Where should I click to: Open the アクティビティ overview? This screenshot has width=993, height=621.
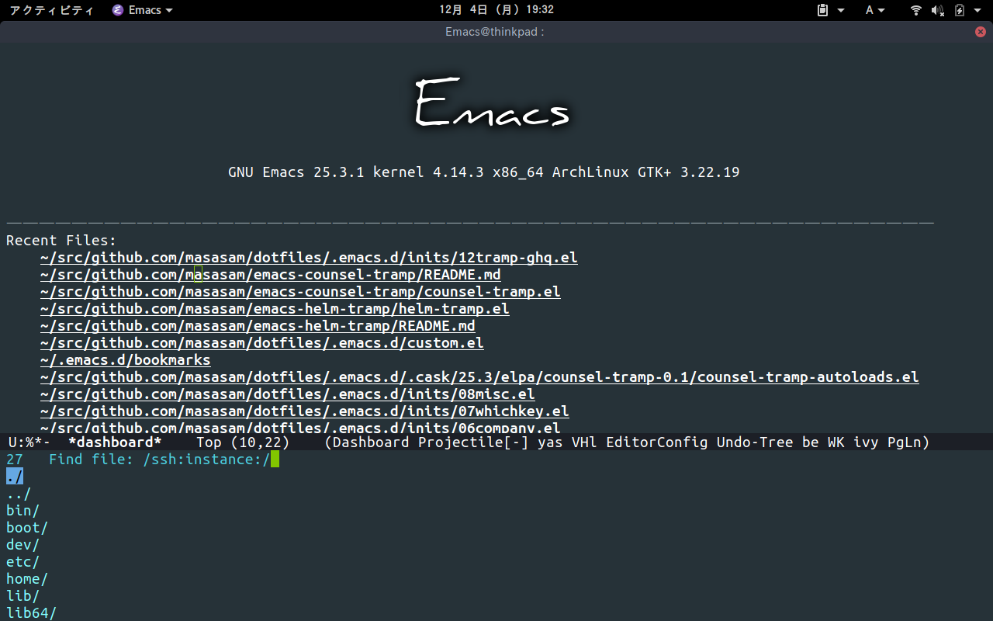pos(52,10)
